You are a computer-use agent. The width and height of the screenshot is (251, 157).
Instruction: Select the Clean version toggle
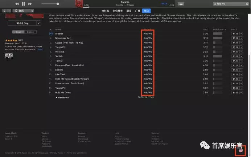(x=18, y=32)
